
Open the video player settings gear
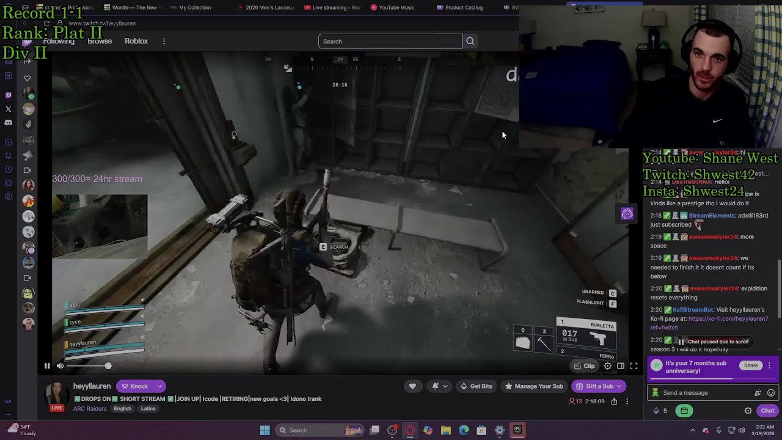607,366
